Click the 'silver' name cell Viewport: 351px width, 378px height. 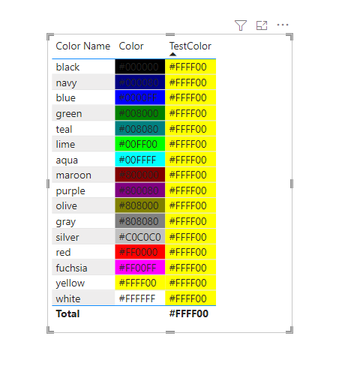coord(83,236)
